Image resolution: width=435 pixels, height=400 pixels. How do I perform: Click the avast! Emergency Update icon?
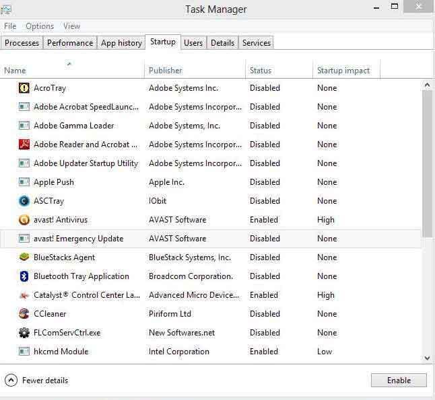click(x=24, y=239)
